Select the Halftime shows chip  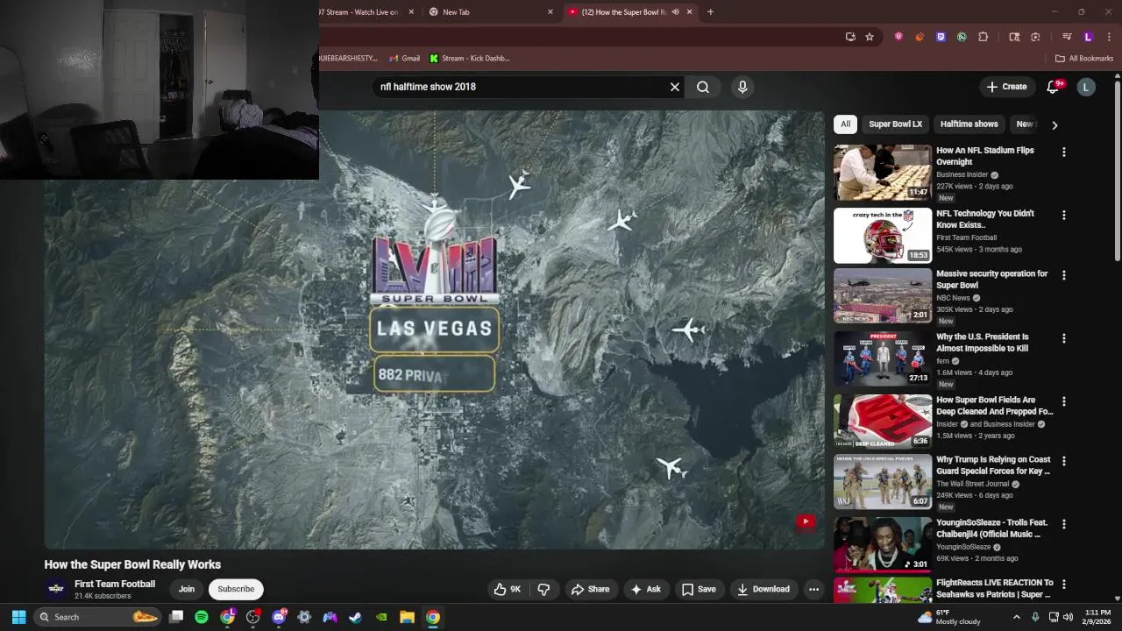(x=969, y=124)
